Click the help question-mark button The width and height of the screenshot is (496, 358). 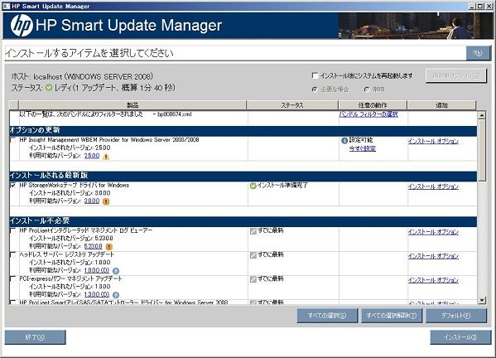point(478,53)
